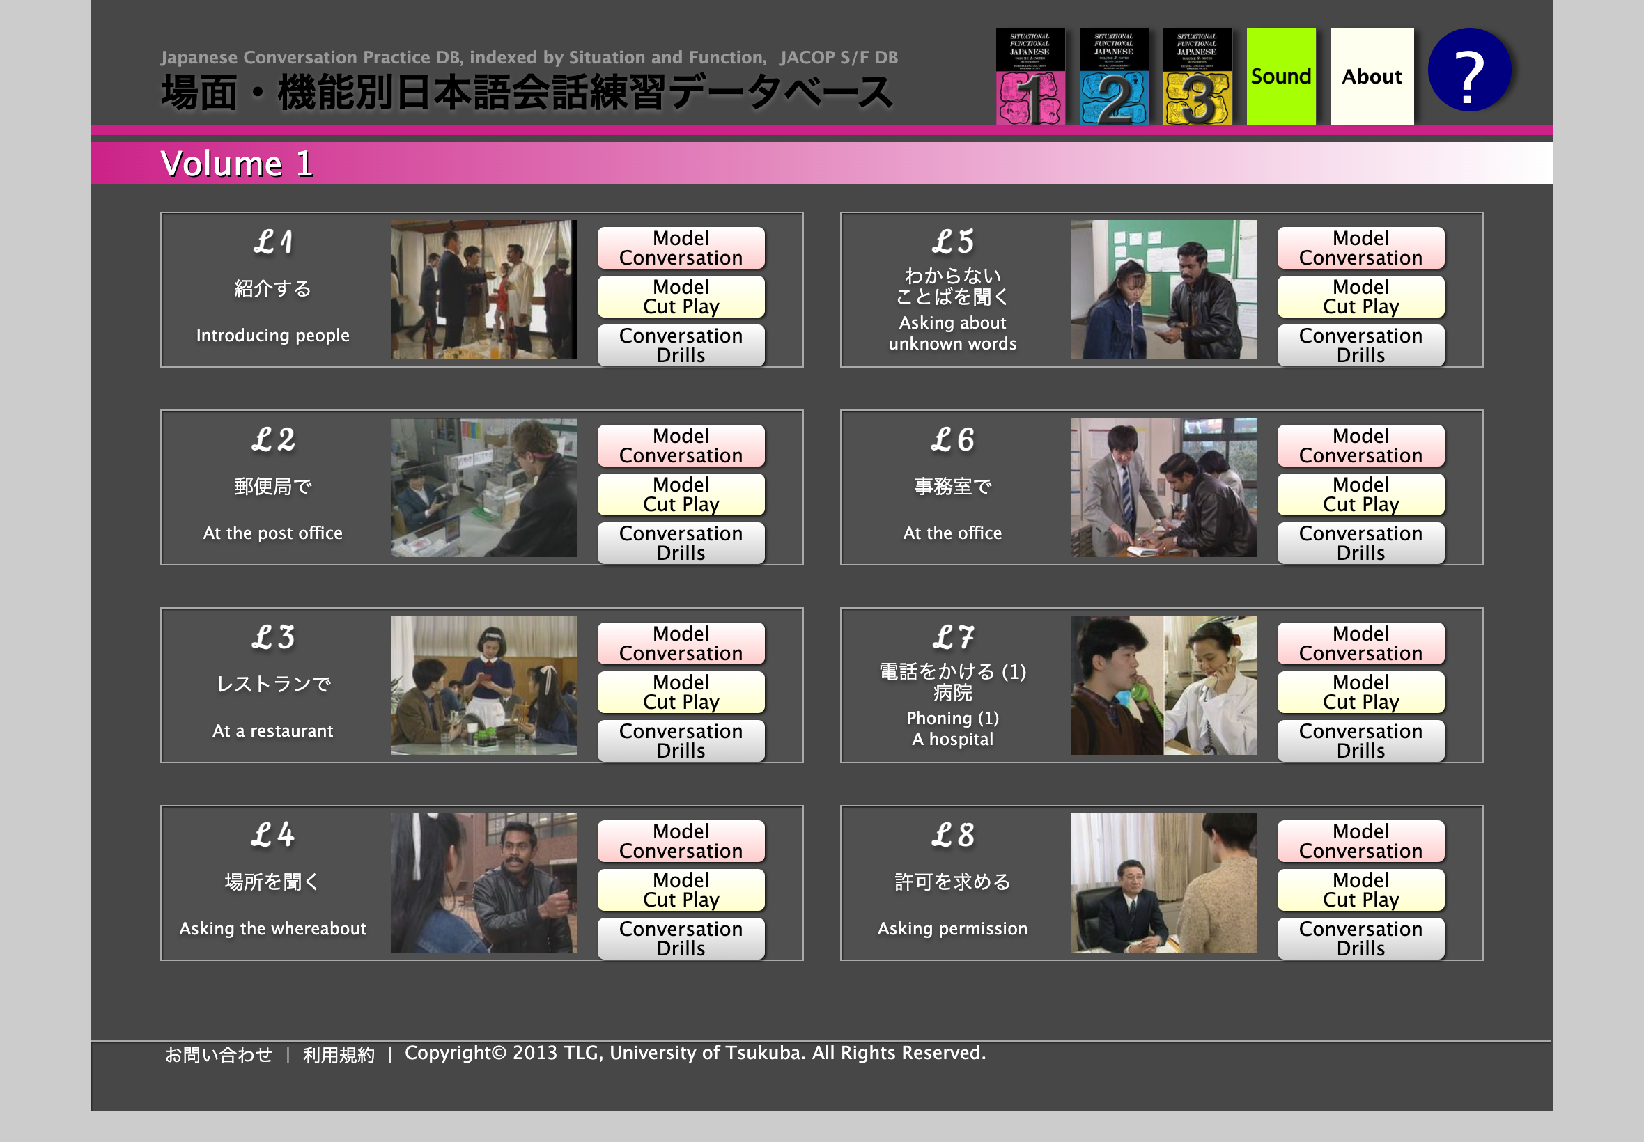Click the L1 Introducing people video thumbnail
The height and width of the screenshot is (1142, 1644).
coord(484,290)
